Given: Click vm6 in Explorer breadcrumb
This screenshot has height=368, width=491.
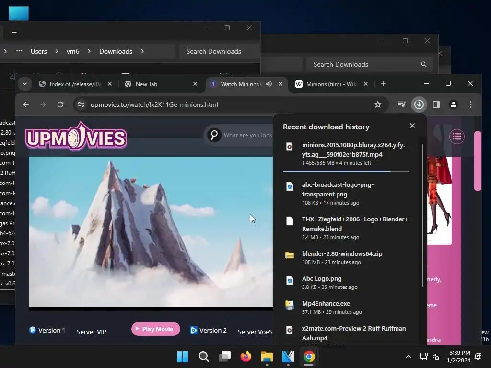Looking at the screenshot, I should pos(73,51).
